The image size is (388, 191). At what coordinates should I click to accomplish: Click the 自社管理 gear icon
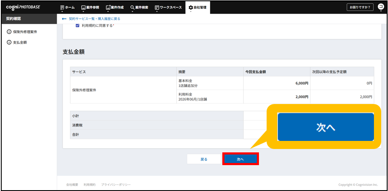191,8
